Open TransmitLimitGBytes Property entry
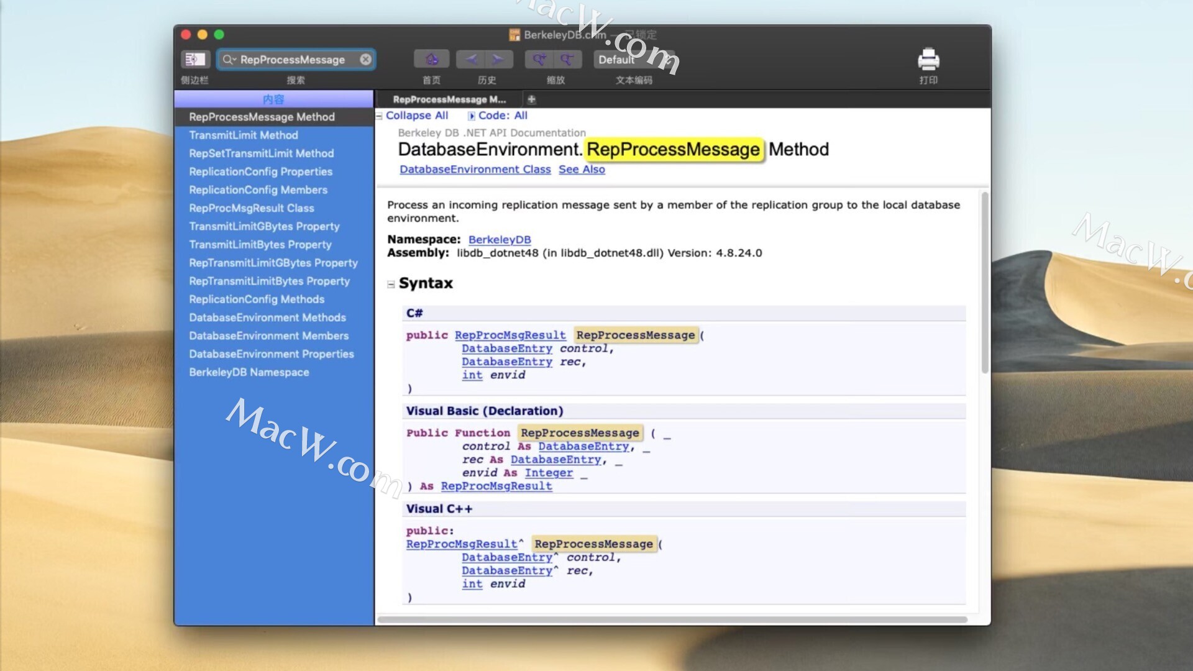 pyautogui.click(x=273, y=226)
